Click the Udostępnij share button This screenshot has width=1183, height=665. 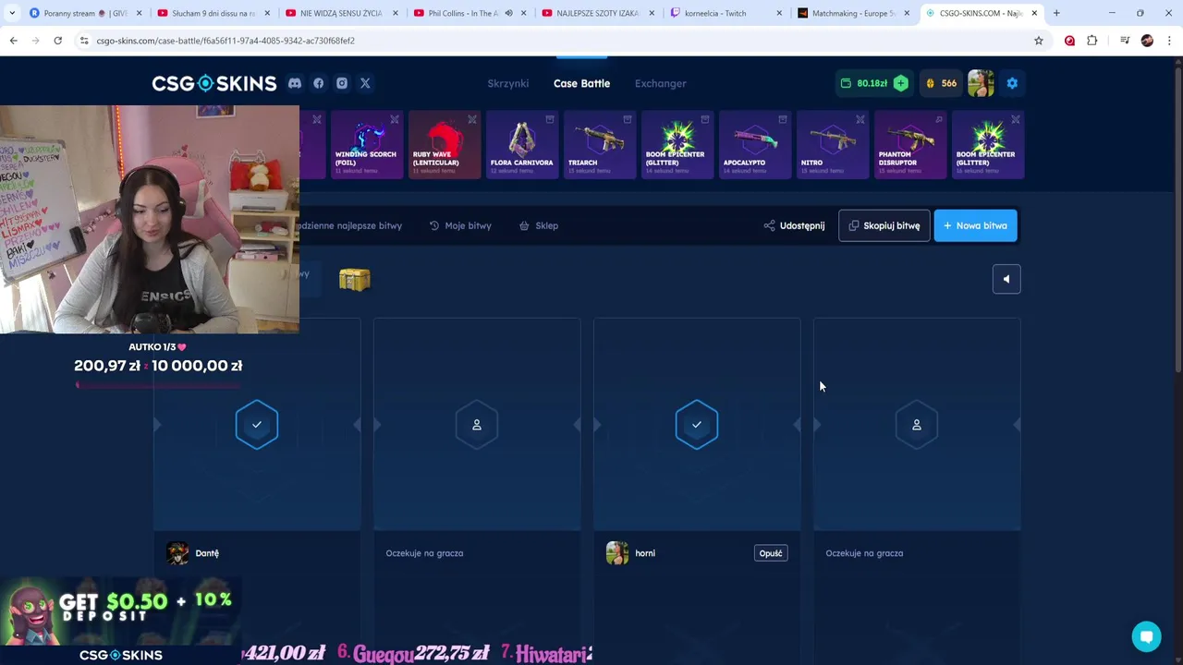coord(794,225)
